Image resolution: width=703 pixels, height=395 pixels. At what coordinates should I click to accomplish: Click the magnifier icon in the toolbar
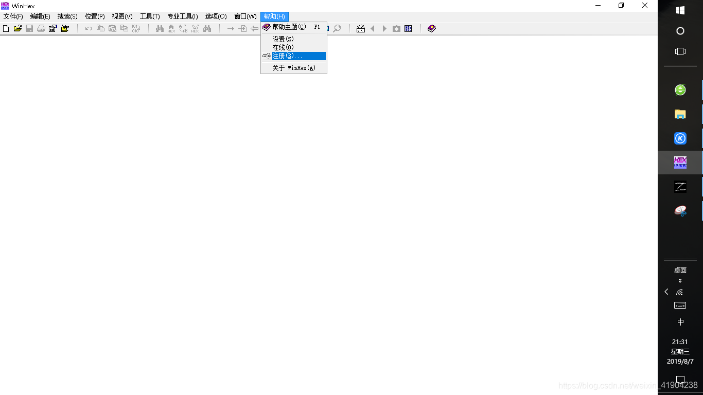(337, 29)
